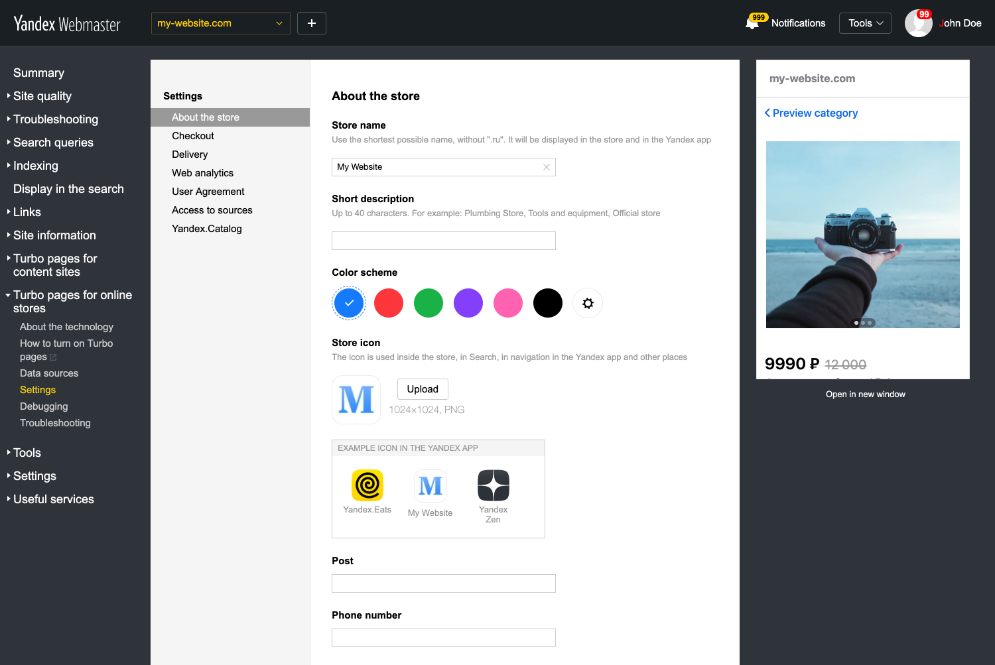Click the camera product image
Image resolution: width=995 pixels, height=665 pixels.
click(x=863, y=235)
